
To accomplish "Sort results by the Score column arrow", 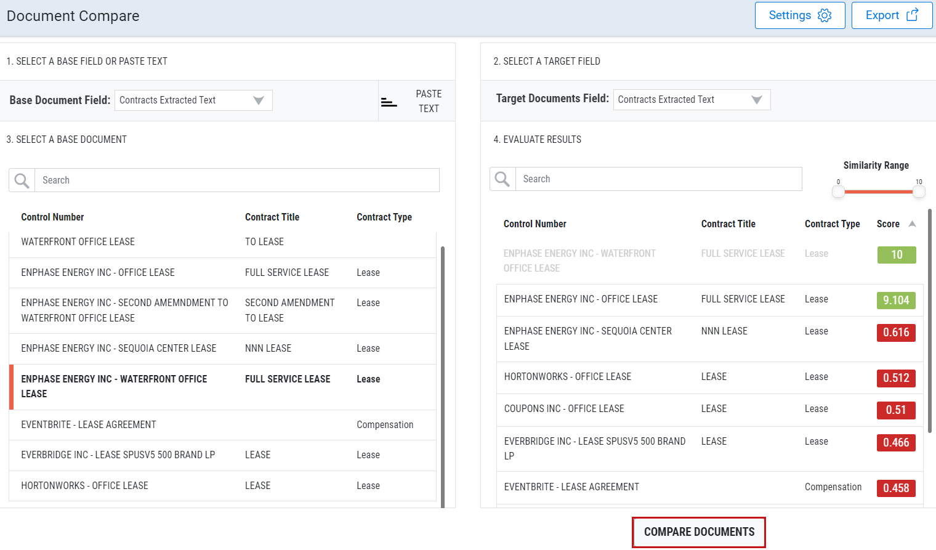I will (x=913, y=224).
